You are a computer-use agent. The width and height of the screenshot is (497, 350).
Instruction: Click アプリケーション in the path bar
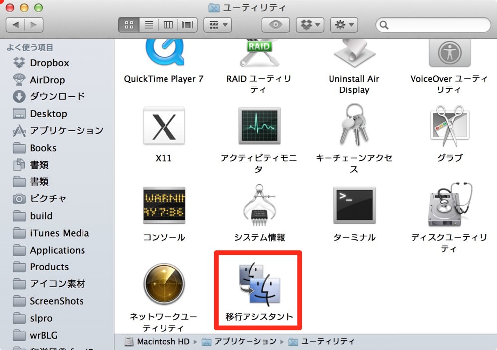click(x=240, y=342)
